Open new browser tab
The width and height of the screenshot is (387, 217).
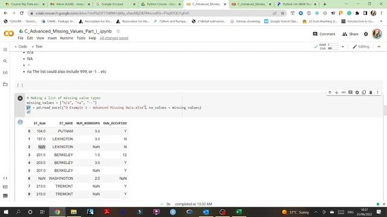pos(325,4)
